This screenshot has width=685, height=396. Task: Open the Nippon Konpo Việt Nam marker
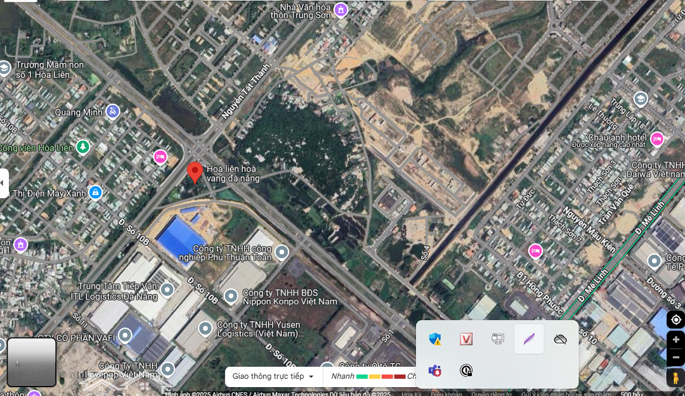(231, 296)
